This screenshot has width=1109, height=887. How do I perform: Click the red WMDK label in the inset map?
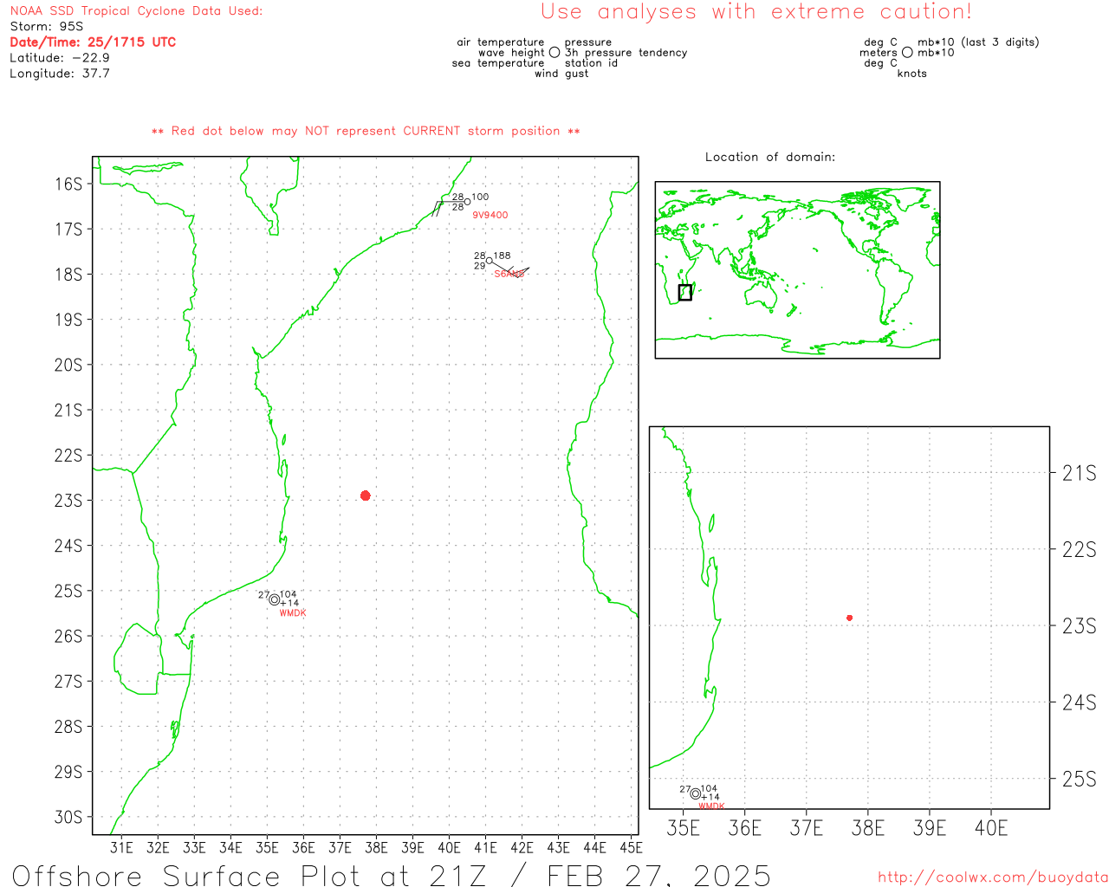click(x=711, y=806)
